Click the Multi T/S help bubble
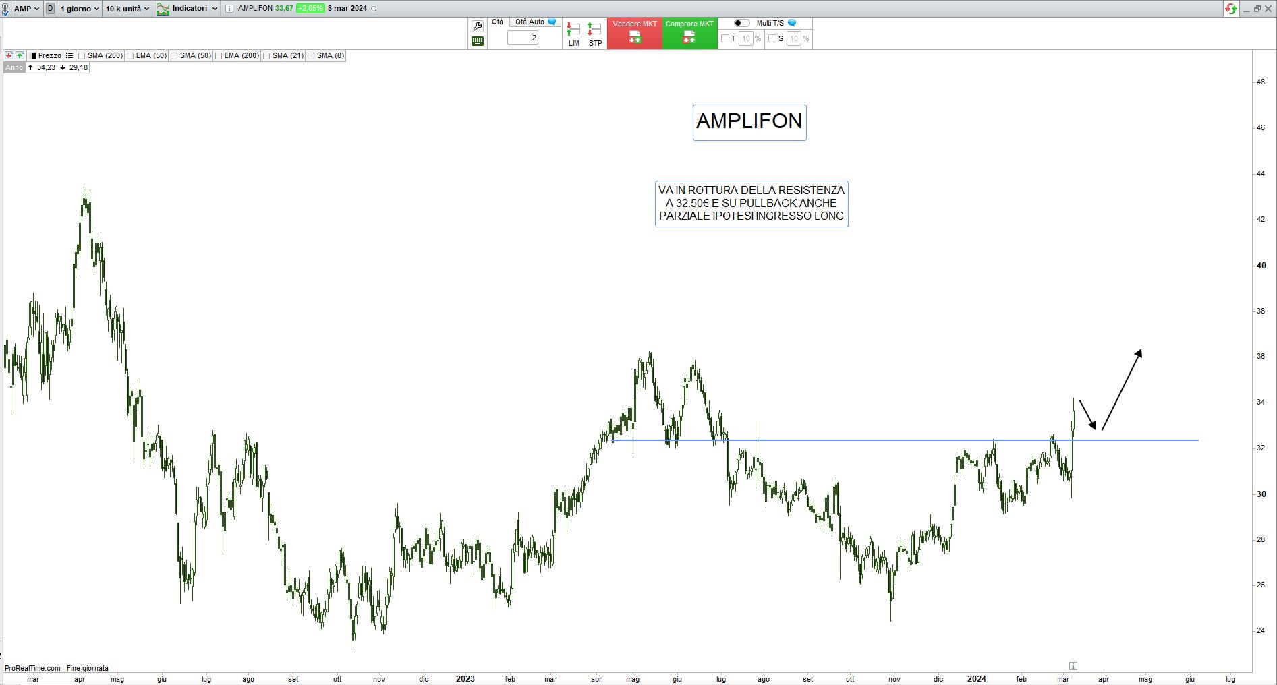1277x685 pixels. pos(792,23)
